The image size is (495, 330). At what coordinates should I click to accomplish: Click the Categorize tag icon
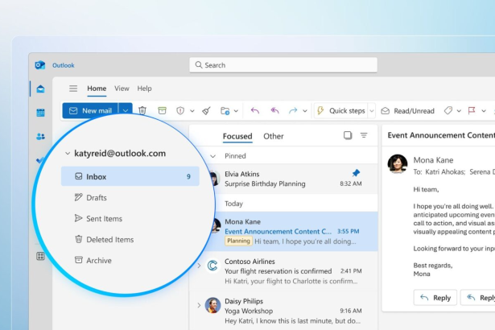[448, 110]
